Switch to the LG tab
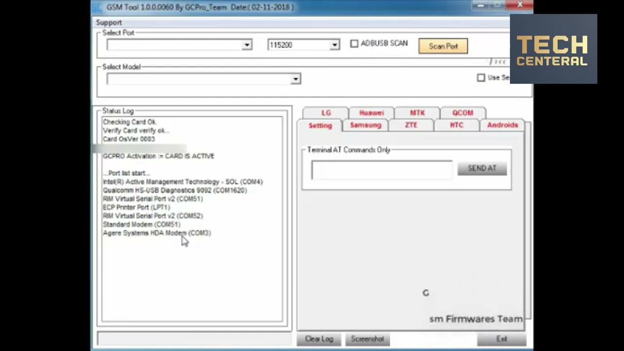This screenshot has height=351, width=624. 326,113
